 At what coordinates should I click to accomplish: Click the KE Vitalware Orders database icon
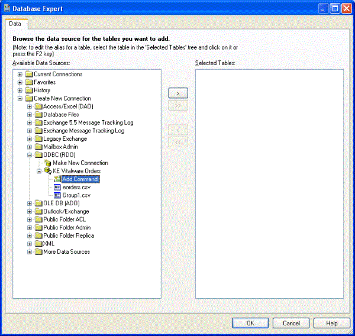coord(48,171)
